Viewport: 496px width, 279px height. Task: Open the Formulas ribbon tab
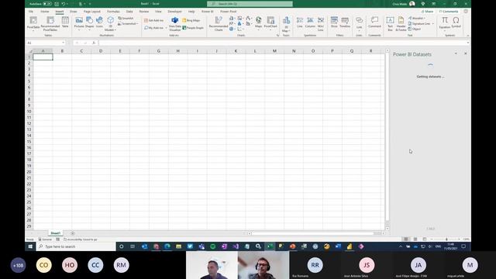(113, 12)
